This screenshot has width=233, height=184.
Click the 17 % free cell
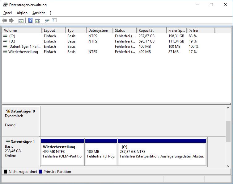(193, 52)
